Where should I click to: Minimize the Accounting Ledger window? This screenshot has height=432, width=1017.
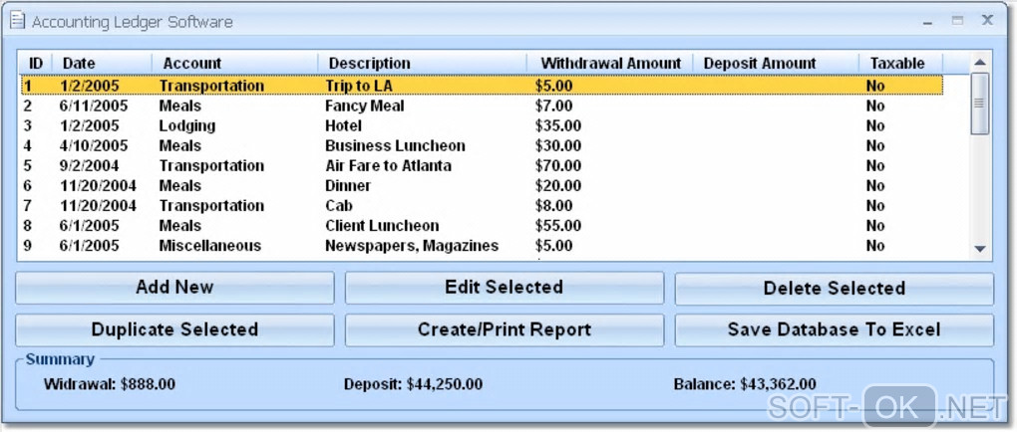coord(928,23)
